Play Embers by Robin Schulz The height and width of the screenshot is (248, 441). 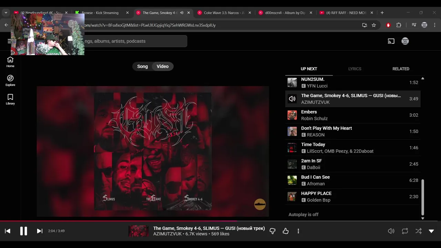[x=353, y=115]
